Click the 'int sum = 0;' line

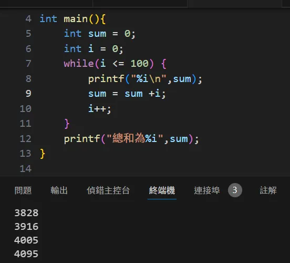click(x=100, y=34)
